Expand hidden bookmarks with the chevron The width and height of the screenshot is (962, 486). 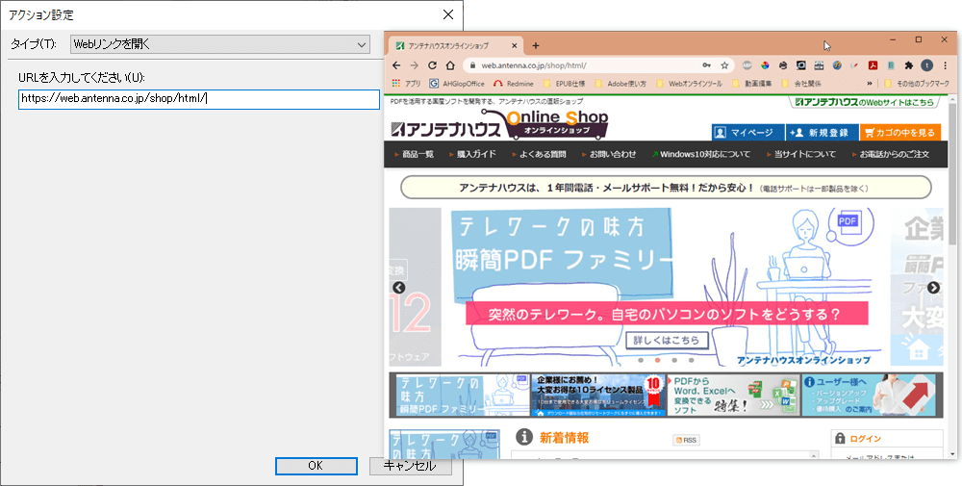(x=869, y=84)
